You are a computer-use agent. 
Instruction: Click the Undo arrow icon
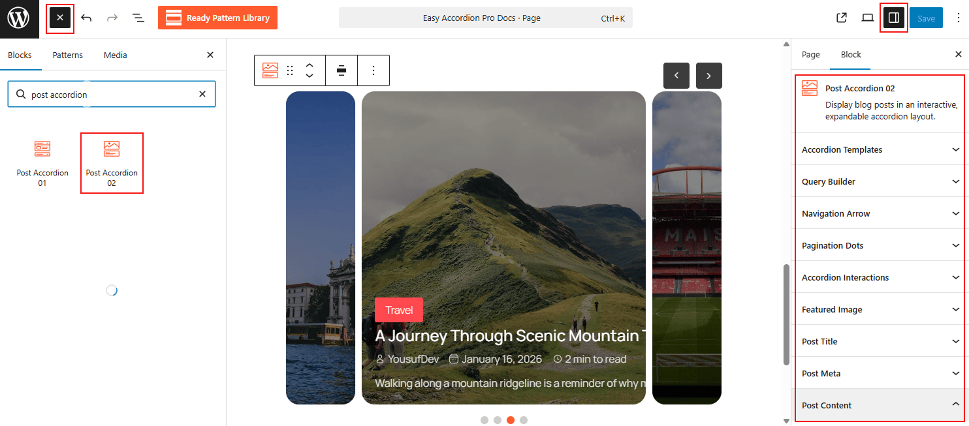pos(86,18)
